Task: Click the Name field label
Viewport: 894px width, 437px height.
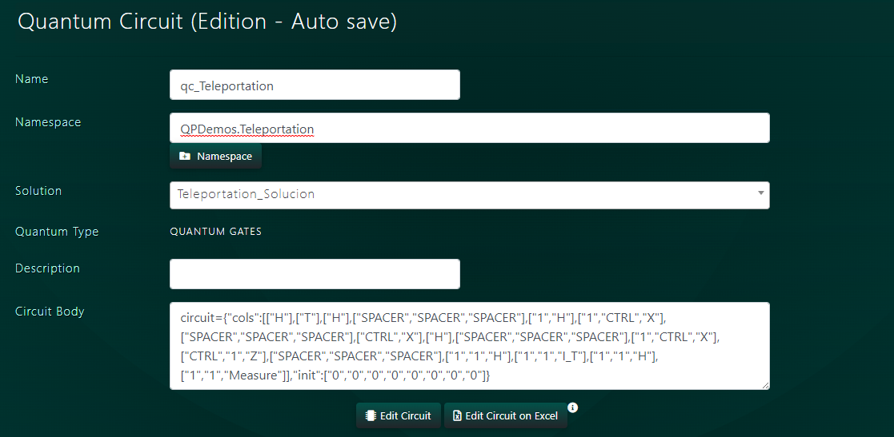Action: 32,79
